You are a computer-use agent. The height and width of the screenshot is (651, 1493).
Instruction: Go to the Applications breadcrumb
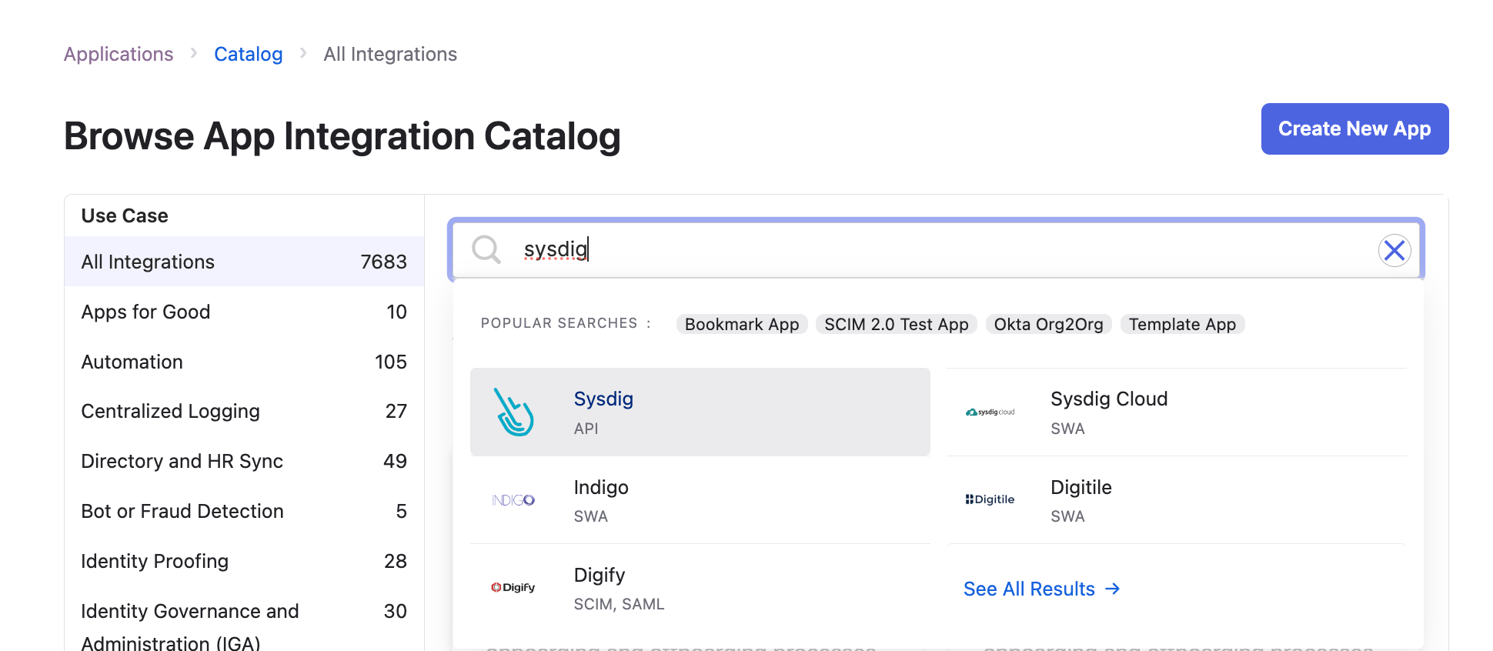point(119,54)
